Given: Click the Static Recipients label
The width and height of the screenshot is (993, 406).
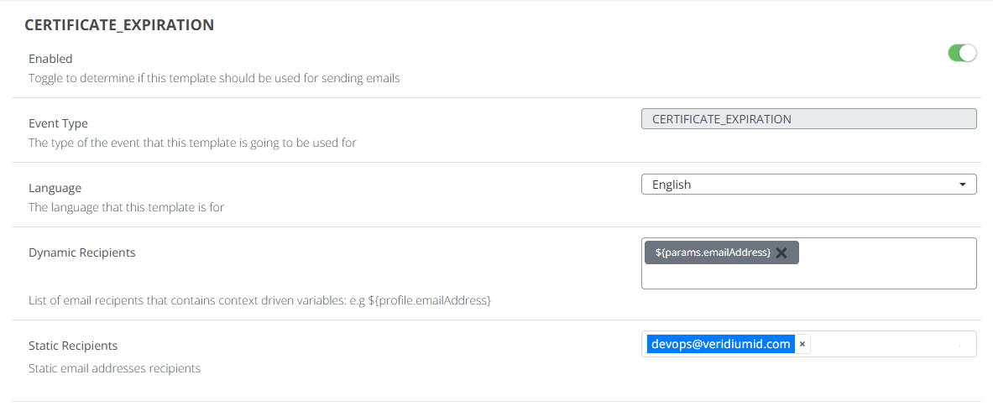Looking at the screenshot, I should (x=73, y=346).
